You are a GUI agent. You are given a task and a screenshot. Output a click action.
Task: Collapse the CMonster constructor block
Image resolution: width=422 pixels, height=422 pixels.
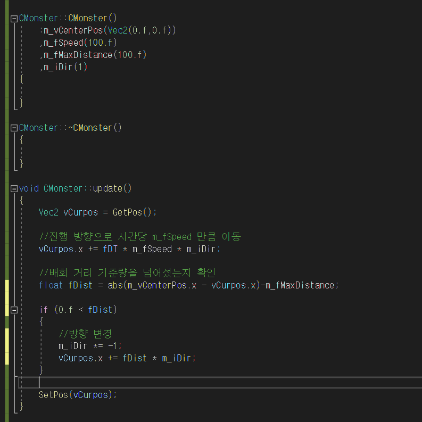pyautogui.click(x=14, y=19)
